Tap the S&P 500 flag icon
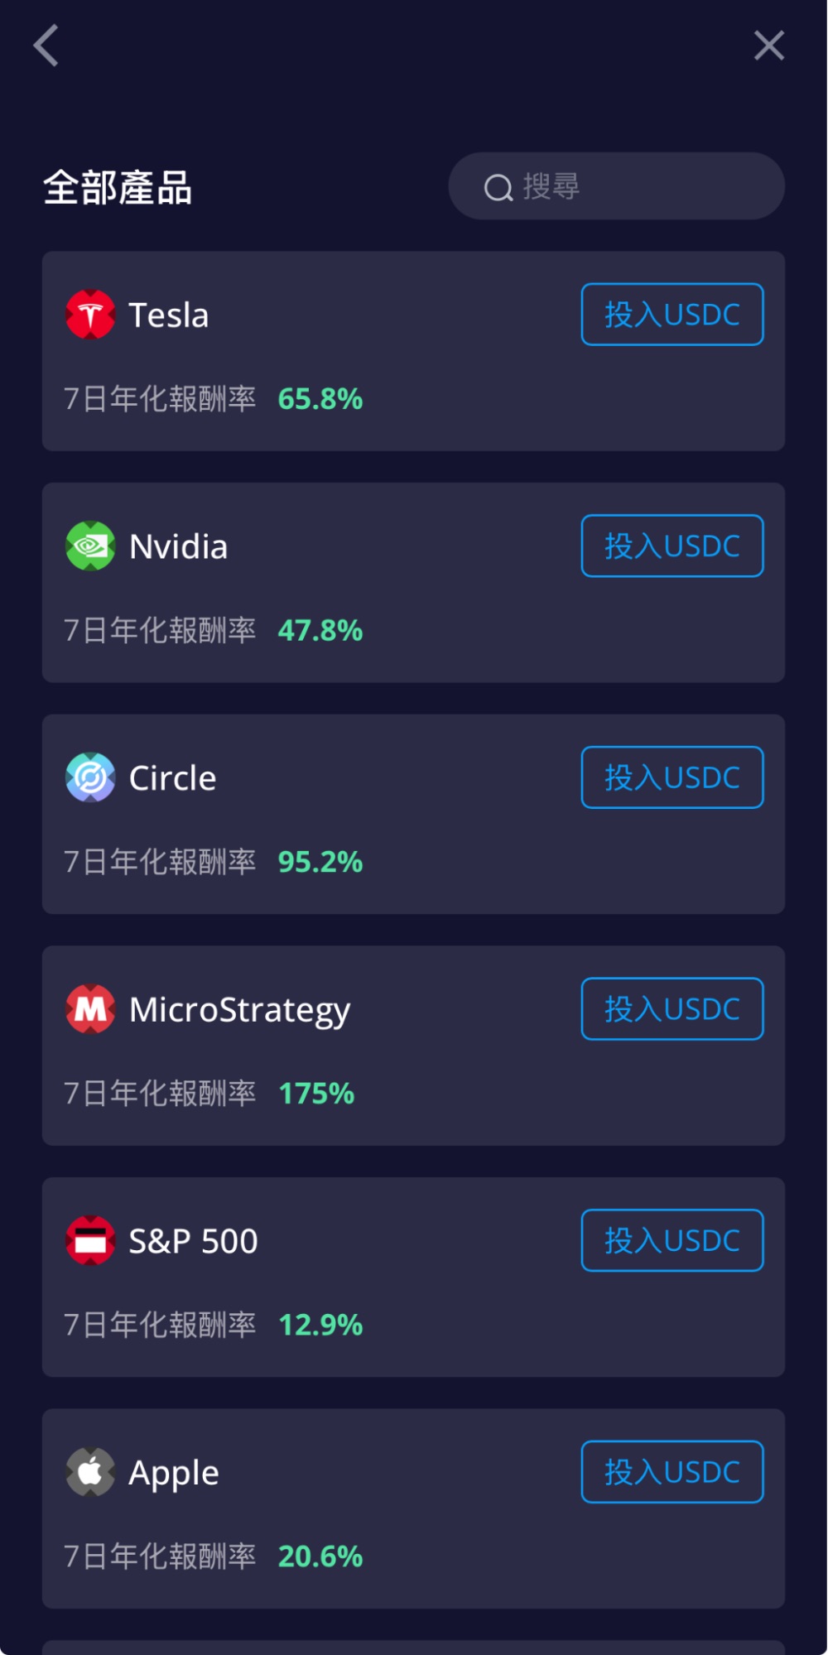The image size is (828, 1655). point(90,1240)
